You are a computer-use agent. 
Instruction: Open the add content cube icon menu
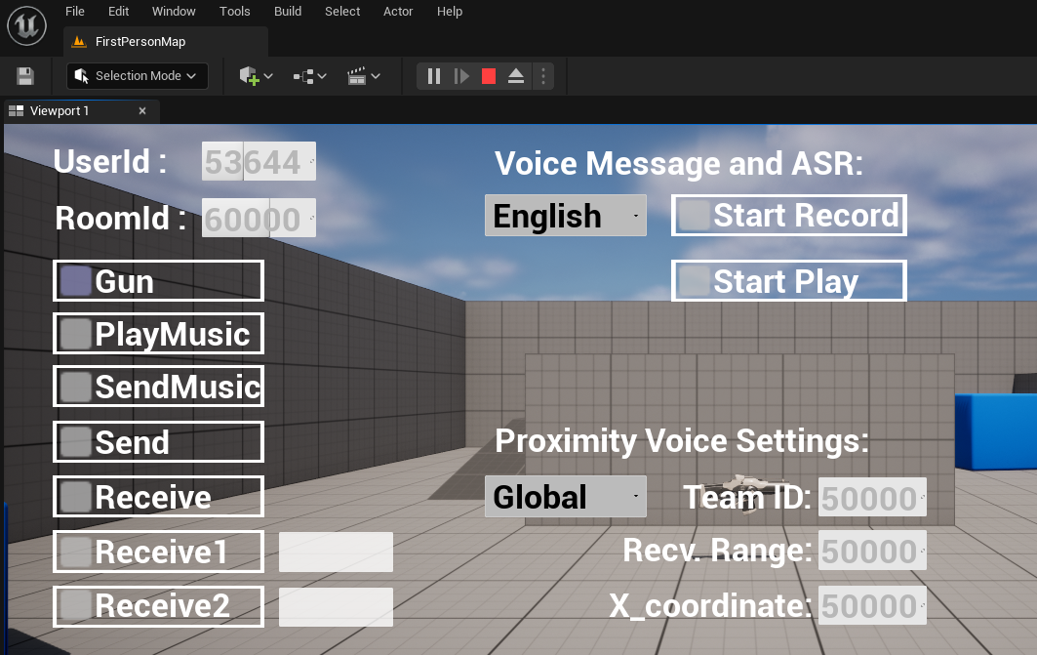[x=256, y=76]
